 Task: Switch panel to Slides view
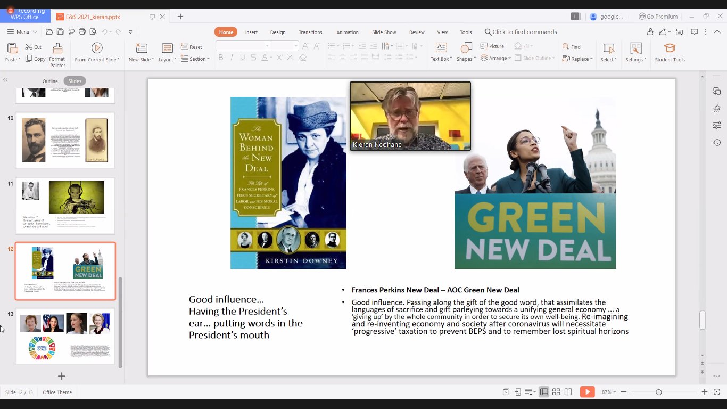(x=75, y=81)
